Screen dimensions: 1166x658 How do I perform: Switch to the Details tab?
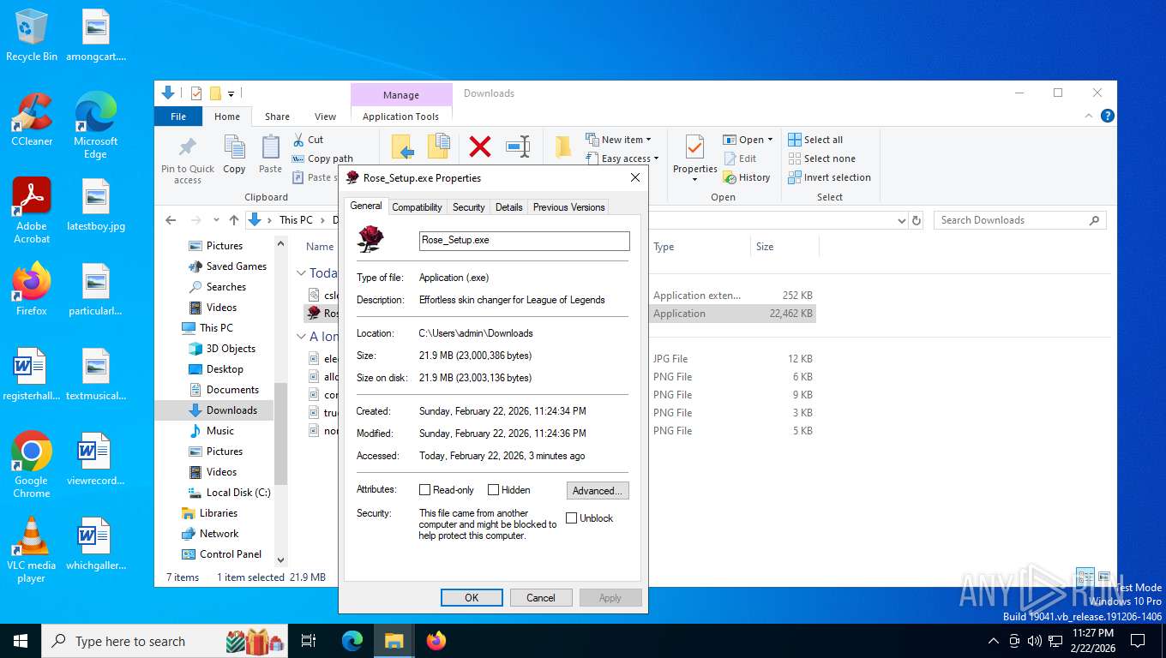click(x=508, y=207)
